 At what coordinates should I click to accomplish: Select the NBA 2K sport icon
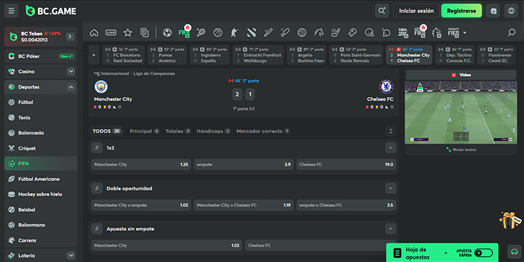tap(403, 32)
